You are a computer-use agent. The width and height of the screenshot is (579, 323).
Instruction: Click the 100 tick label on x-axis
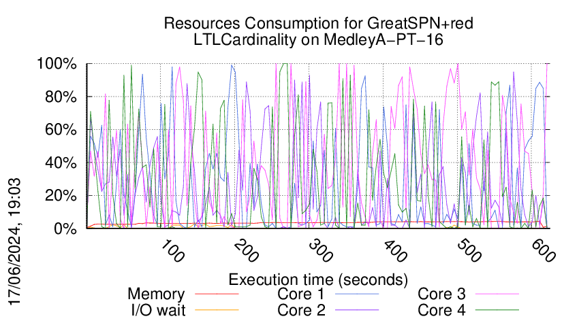pos(172,251)
